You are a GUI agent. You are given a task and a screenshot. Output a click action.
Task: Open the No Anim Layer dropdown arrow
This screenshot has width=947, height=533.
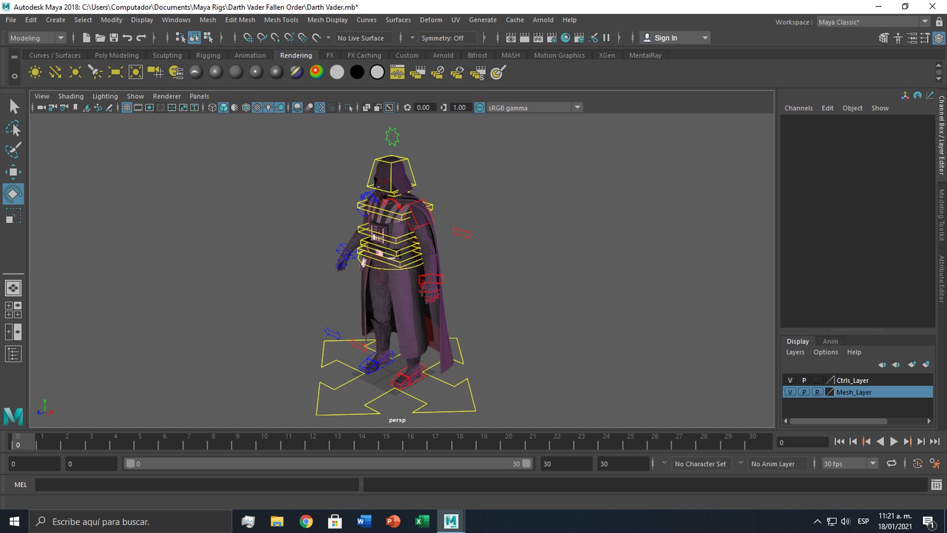click(741, 463)
